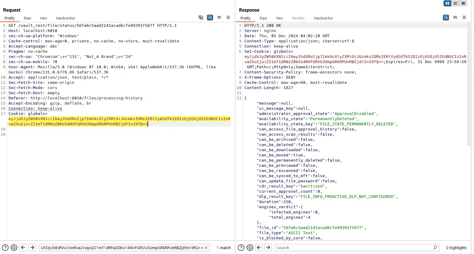Click the Content-Length: 1827 header
This screenshot has width=474, height=254.
point(269,88)
